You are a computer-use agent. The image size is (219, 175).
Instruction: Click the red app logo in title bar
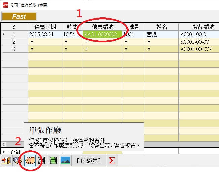click(x=5, y=5)
